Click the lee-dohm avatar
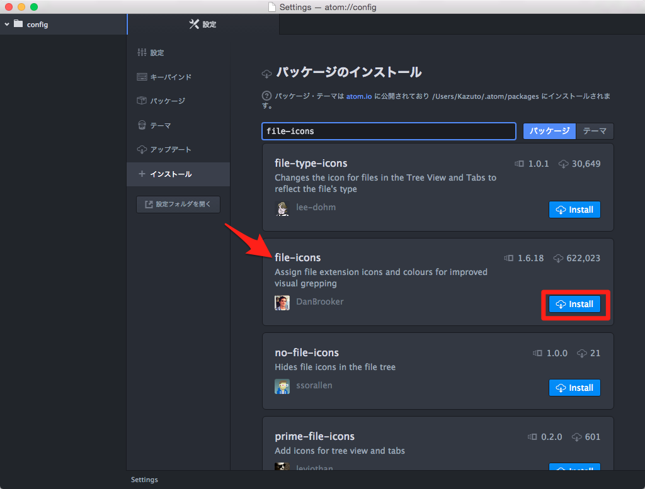Viewport: 645px width, 489px height. coord(282,208)
